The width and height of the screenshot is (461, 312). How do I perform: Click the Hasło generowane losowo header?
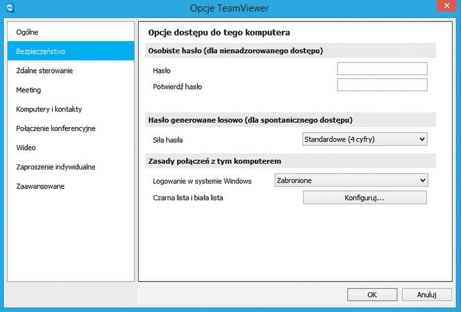click(290, 120)
